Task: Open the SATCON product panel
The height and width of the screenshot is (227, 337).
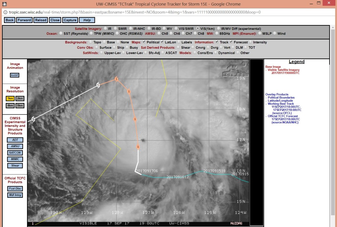Action: click(15, 153)
